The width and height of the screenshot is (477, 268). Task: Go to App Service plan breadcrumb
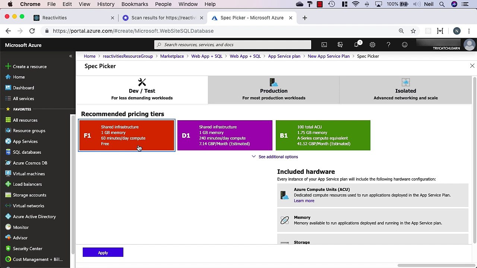coord(284,56)
